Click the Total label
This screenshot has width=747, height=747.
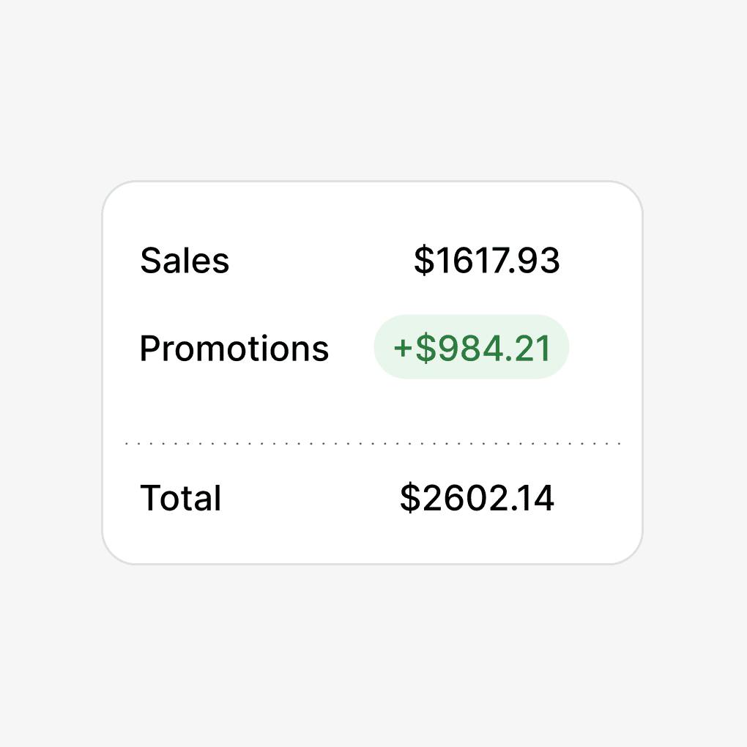[181, 498]
